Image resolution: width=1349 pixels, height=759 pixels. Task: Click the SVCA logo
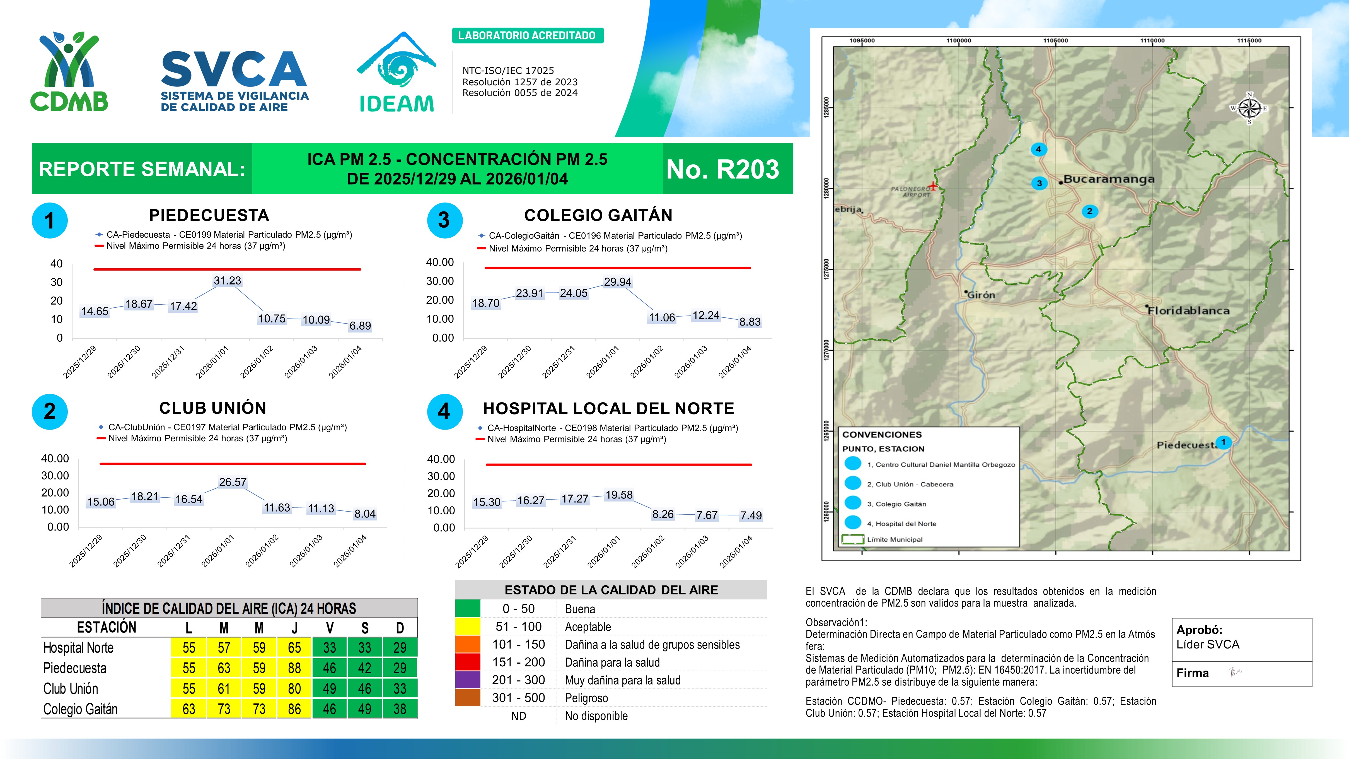(234, 81)
